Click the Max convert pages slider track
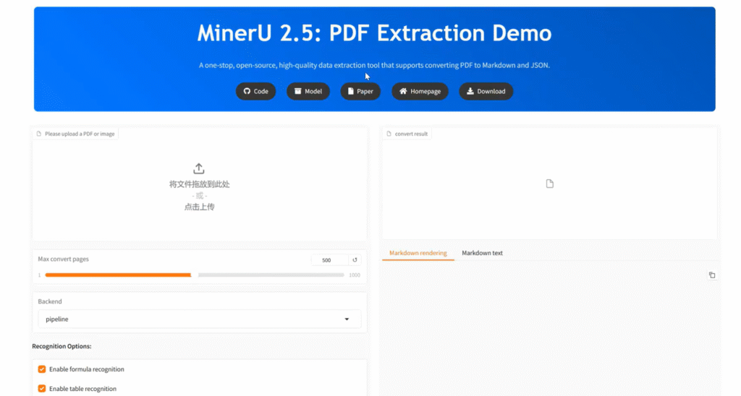 pyautogui.click(x=268, y=275)
